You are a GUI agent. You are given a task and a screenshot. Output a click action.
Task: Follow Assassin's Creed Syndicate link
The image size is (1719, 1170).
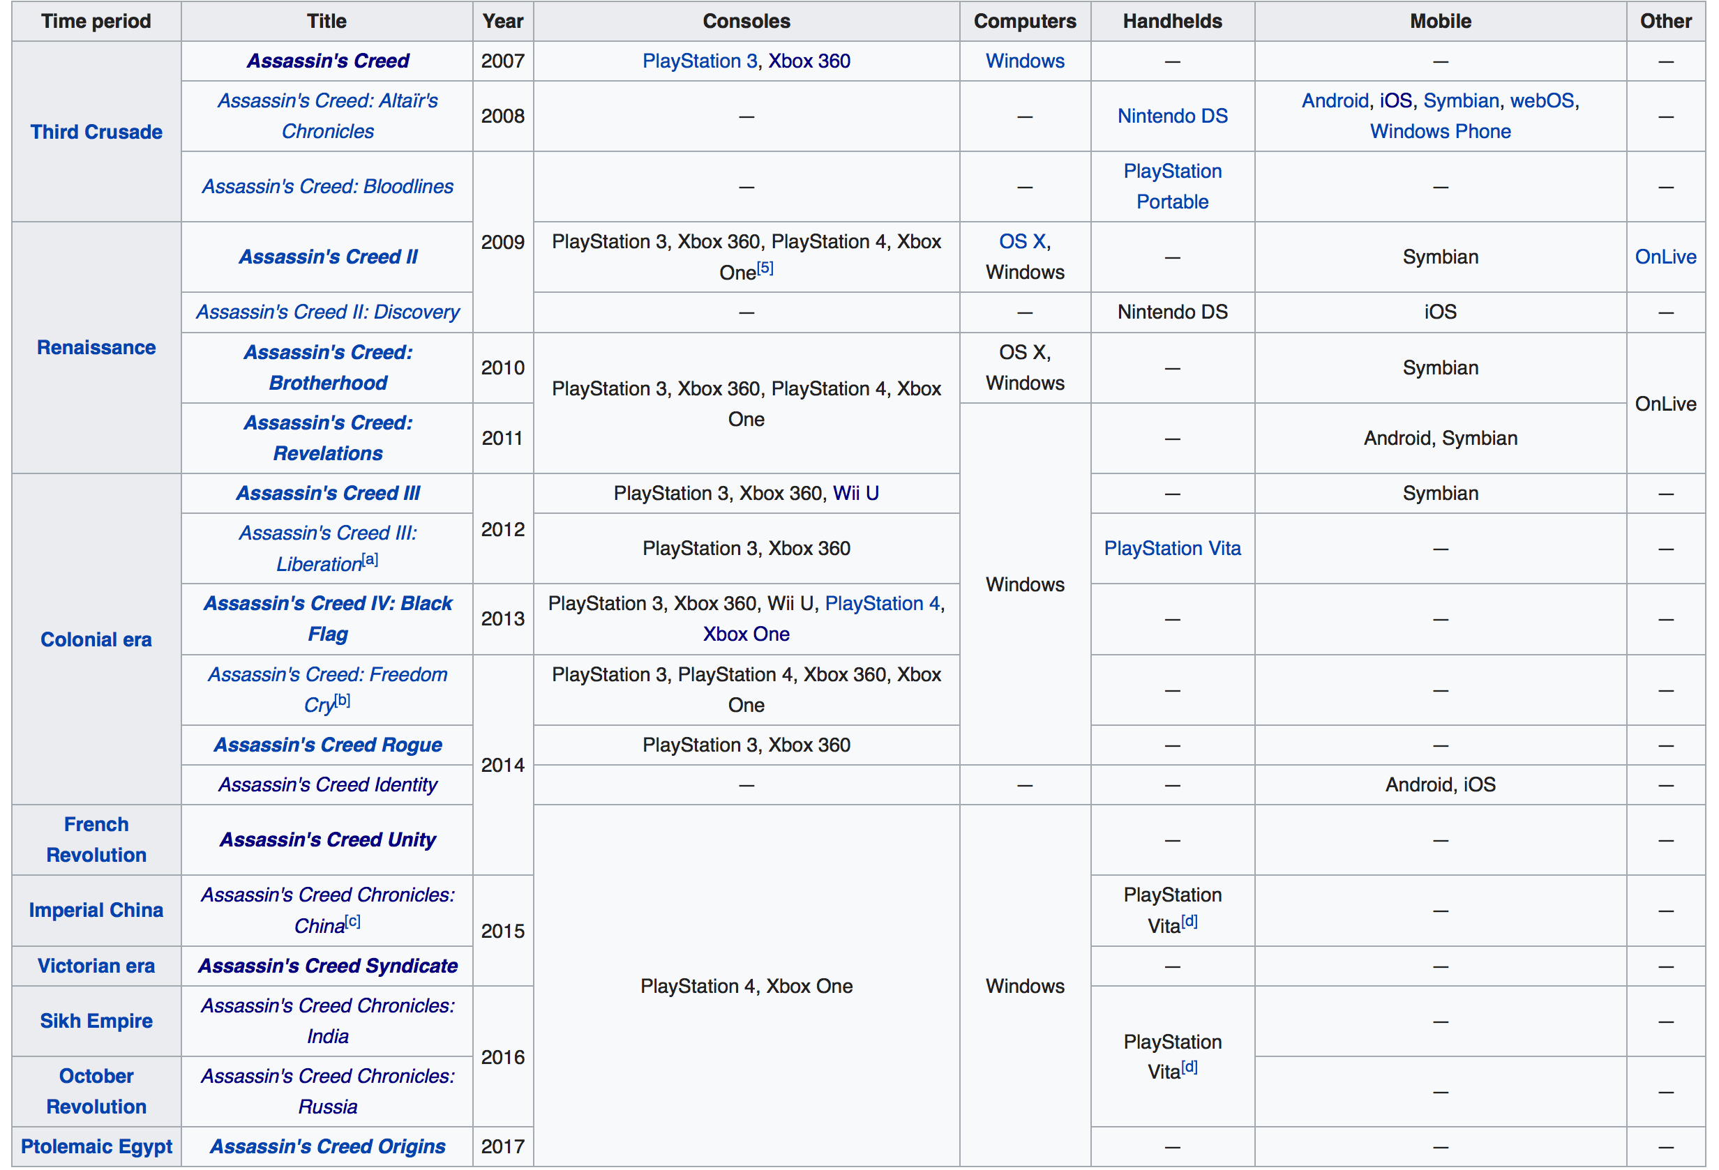pos(328,966)
